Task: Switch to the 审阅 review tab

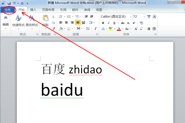Action: pos(87,10)
